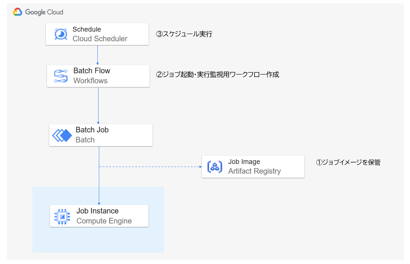Click the Batch Job node box
410x264 pixels.
101,135
